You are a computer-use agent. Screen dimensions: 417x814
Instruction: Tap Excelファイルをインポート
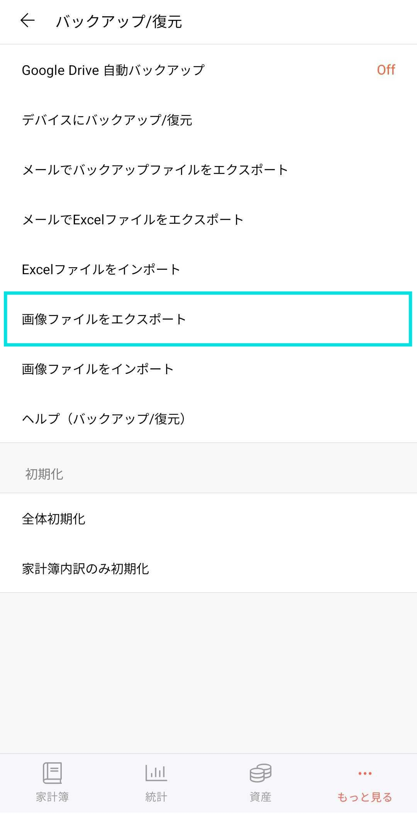[101, 270]
